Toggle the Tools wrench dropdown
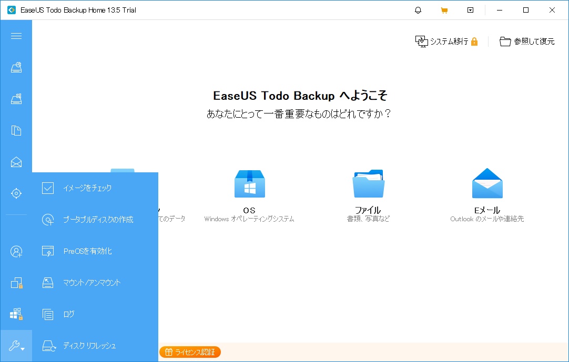 tap(16, 346)
